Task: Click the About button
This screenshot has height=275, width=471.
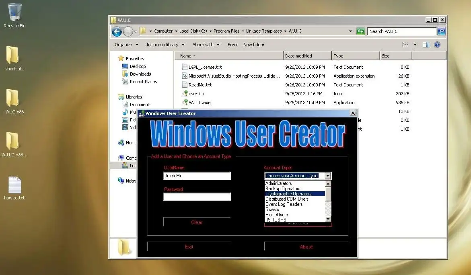Action: 306,247
